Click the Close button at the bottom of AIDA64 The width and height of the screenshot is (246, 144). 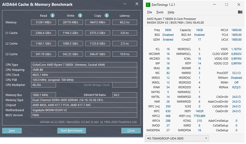coord(131,130)
